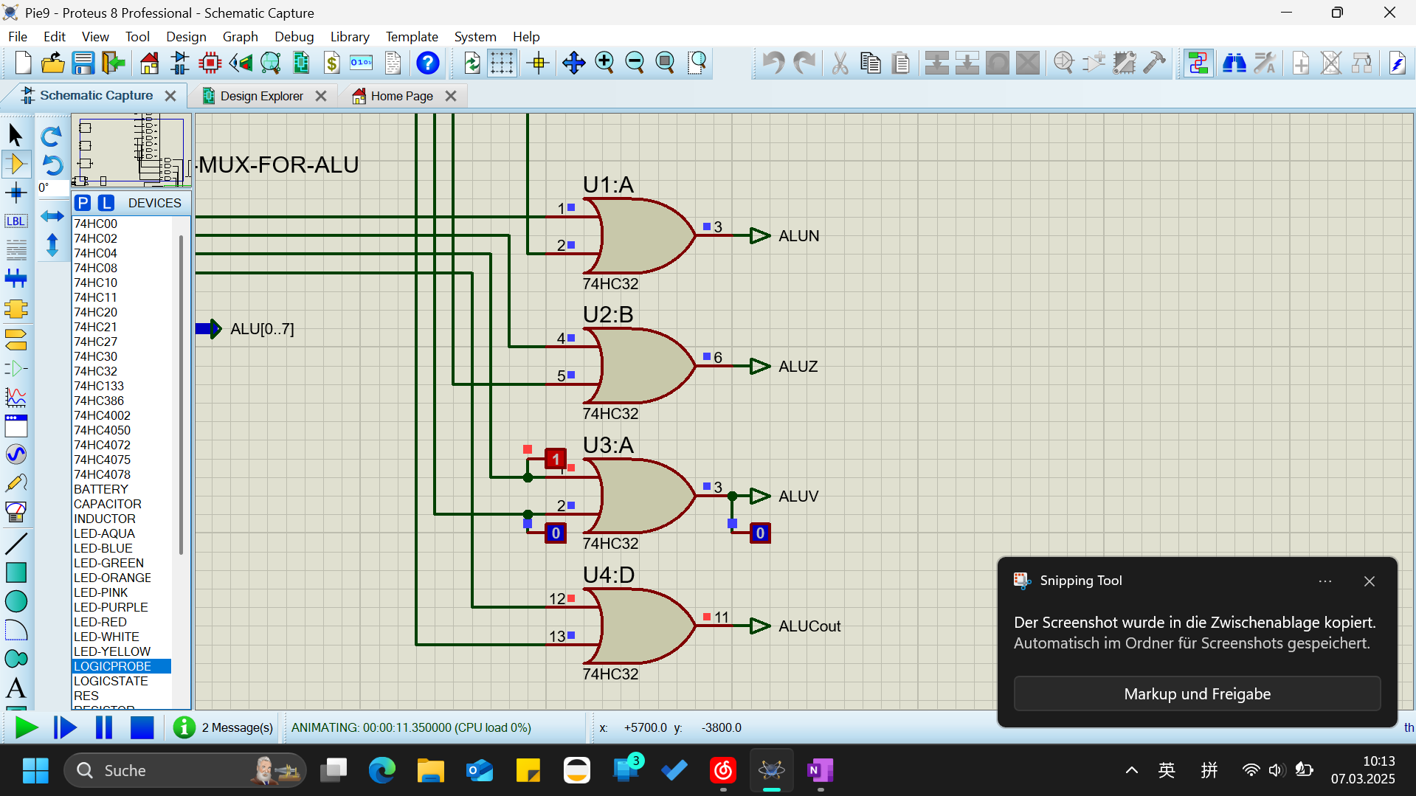Click the Save Project toolbar icon
Image resolution: width=1416 pixels, height=796 pixels.
83,63
